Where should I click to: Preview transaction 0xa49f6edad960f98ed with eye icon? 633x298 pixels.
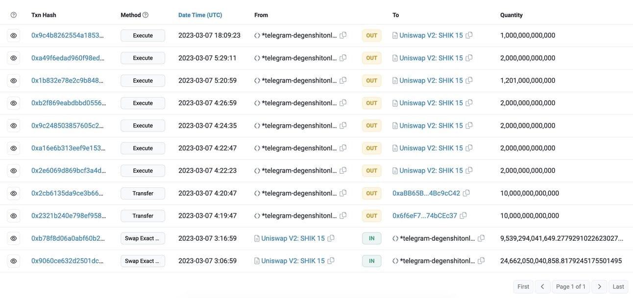coord(14,58)
